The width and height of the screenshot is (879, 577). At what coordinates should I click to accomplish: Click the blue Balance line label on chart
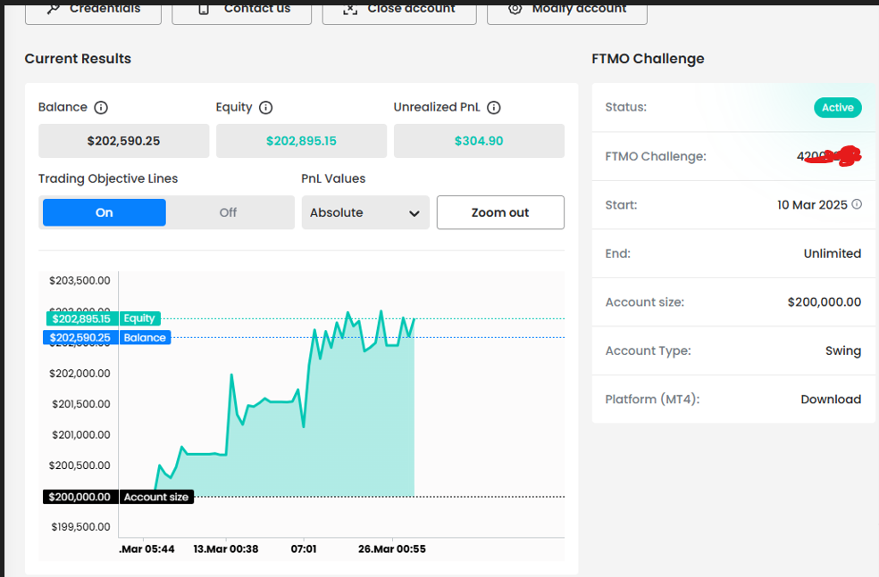coord(145,338)
